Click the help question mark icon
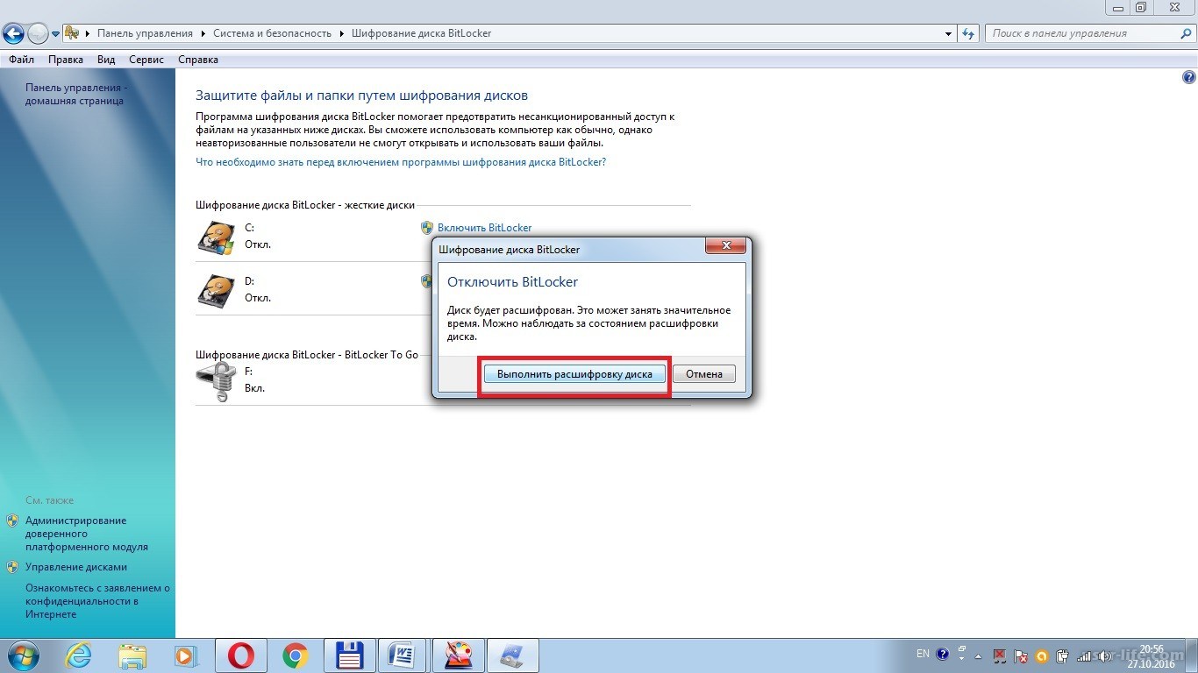 point(1189,77)
